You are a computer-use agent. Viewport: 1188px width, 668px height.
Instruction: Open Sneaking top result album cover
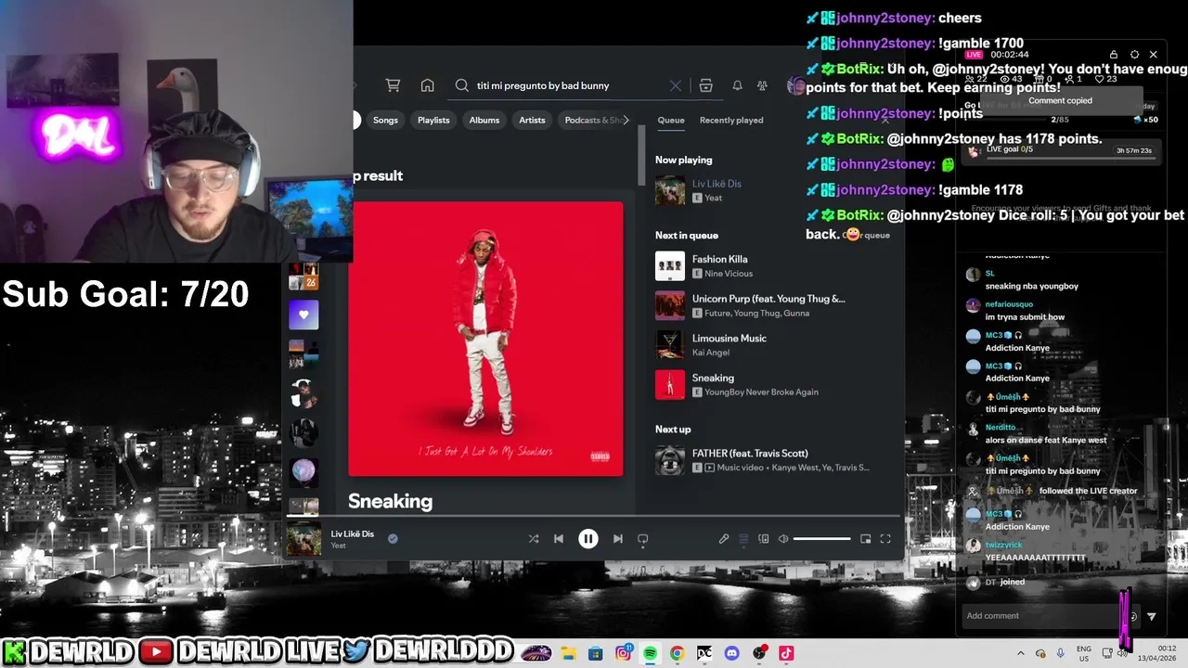pyautogui.click(x=485, y=339)
